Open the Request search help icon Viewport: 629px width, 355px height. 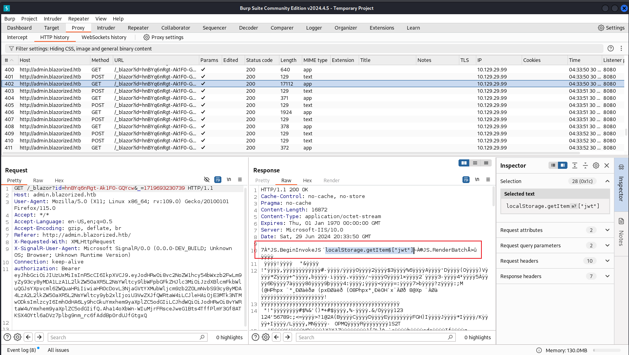point(7,337)
